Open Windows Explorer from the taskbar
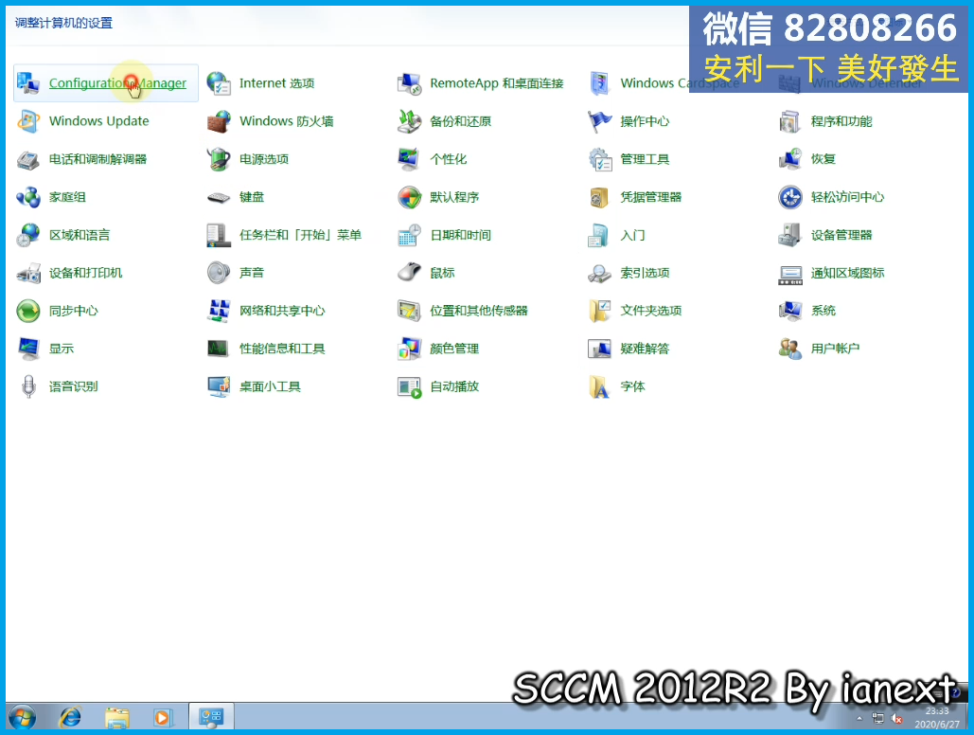This screenshot has height=735, width=974. coord(116,718)
